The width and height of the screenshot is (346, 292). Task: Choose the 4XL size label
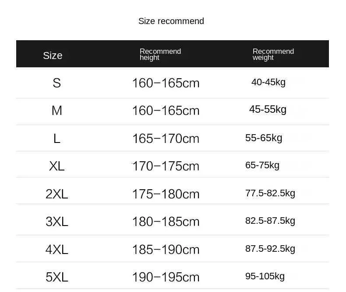56,250
